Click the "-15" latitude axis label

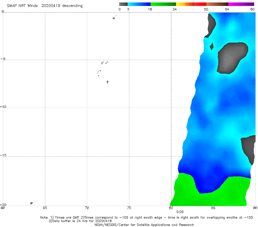click(3, 155)
